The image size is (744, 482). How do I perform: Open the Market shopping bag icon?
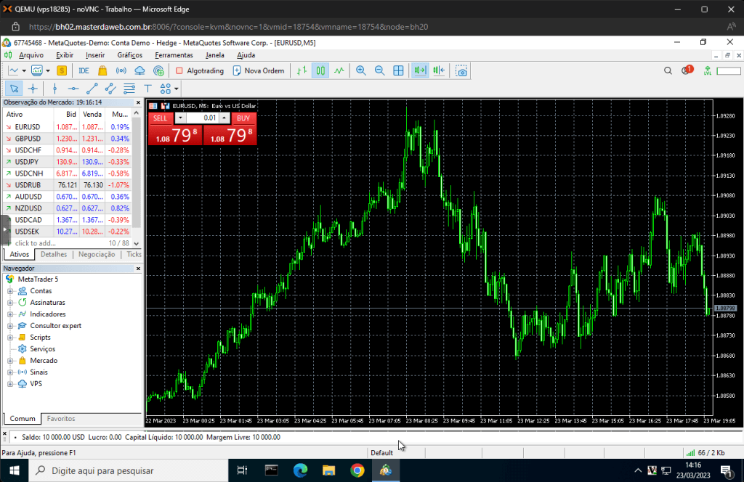(102, 70)
